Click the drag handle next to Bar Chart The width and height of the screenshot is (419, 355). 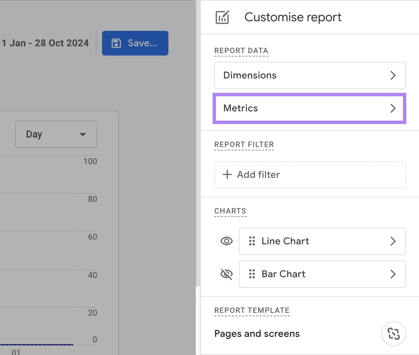pos(252,274)
